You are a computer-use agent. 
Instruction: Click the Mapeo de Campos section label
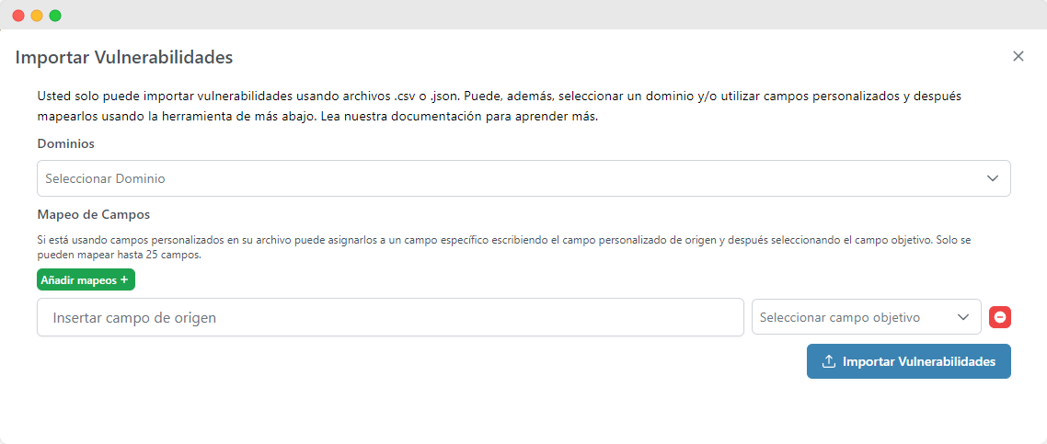point(94,215)
